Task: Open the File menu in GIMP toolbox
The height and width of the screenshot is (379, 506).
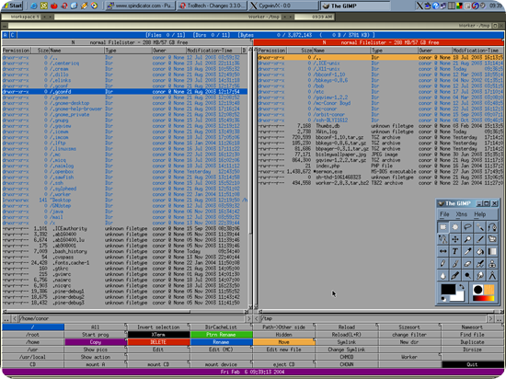Action: pos(444,214)
